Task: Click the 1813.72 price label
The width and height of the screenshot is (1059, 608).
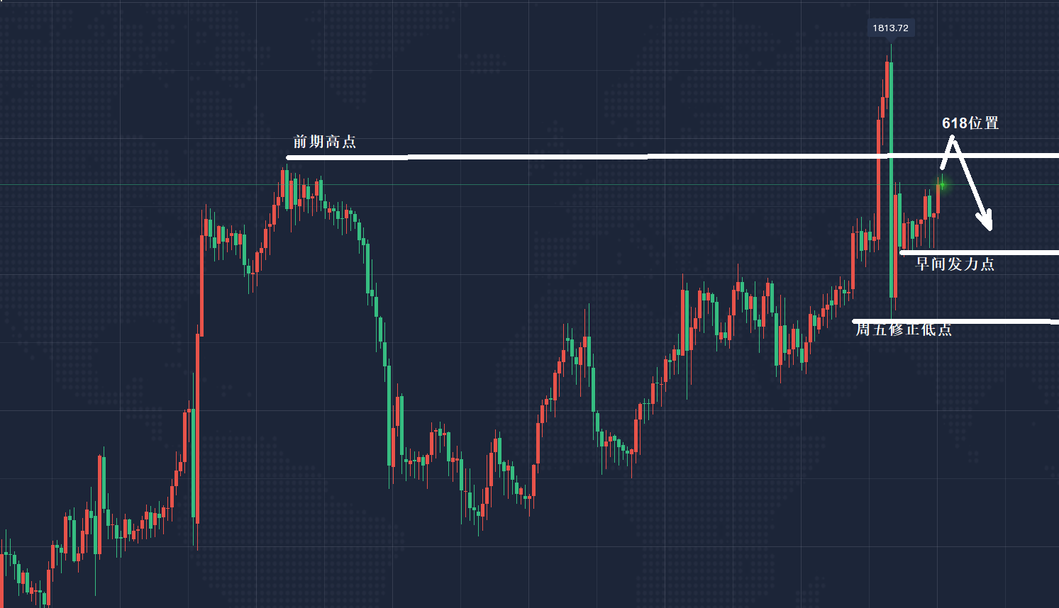Action: tap(890, 28)
